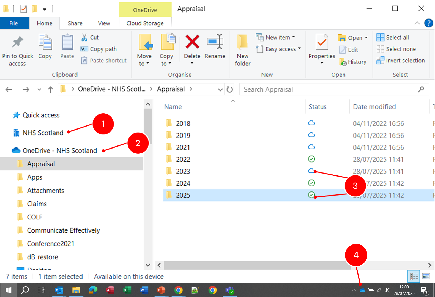Switch to large thumbnails view
Viewport: 435px width, 297px height.
(426, 276)
